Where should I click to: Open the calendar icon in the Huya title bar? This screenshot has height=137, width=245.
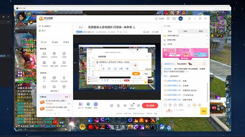tap(168, 19)
